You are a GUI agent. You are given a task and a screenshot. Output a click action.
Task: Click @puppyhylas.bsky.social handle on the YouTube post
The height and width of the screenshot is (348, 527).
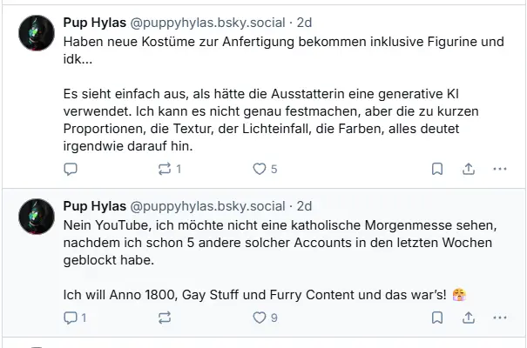[x=207, y=206]
